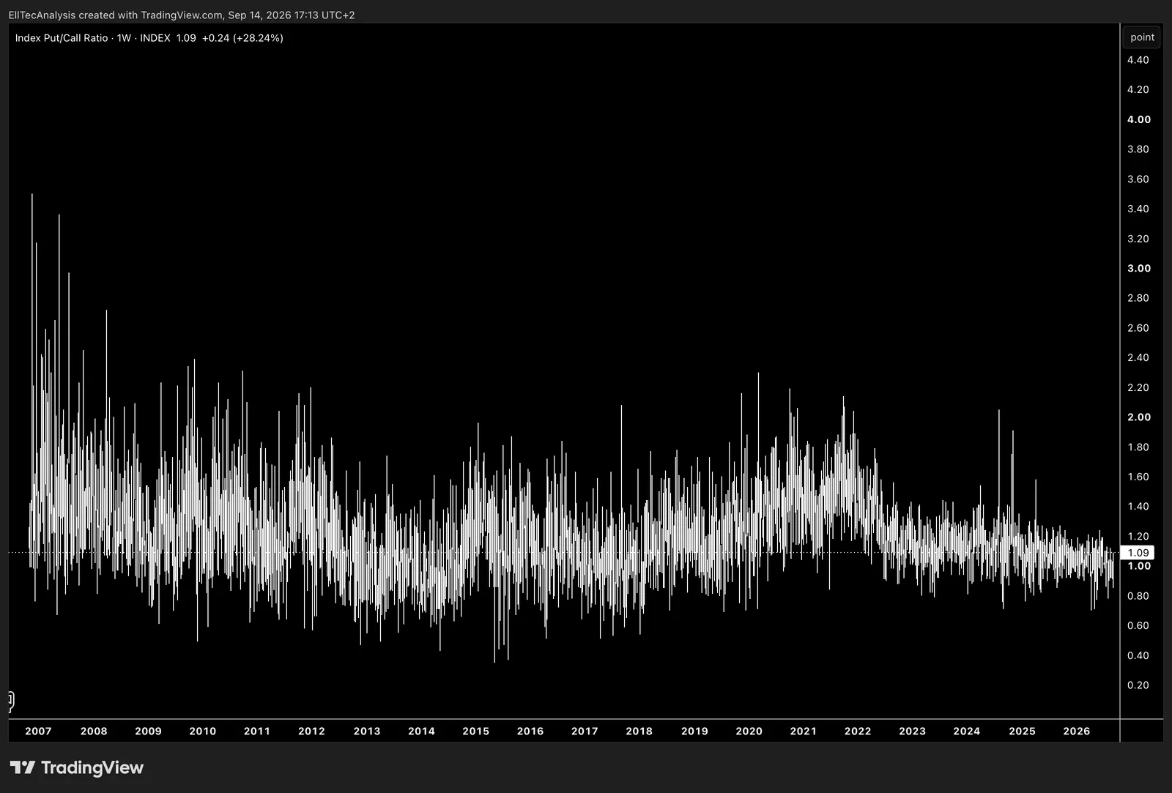Click the 3.60 price scale label
Screen dimensions: 1172x793
[x=1138, y=179]
